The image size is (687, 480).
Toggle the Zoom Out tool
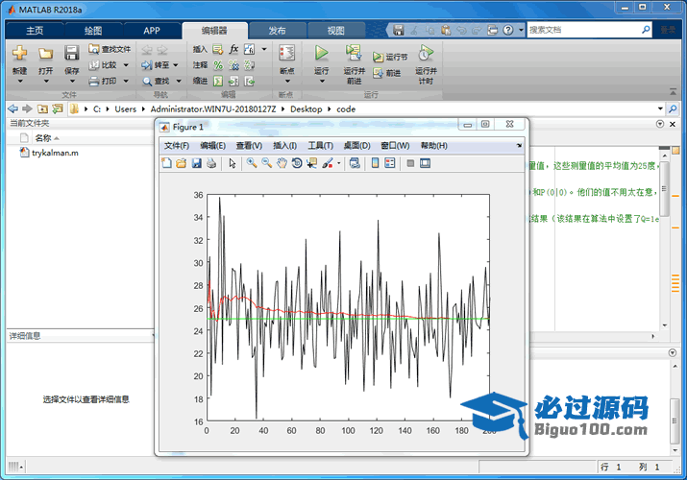coord(266,163)
